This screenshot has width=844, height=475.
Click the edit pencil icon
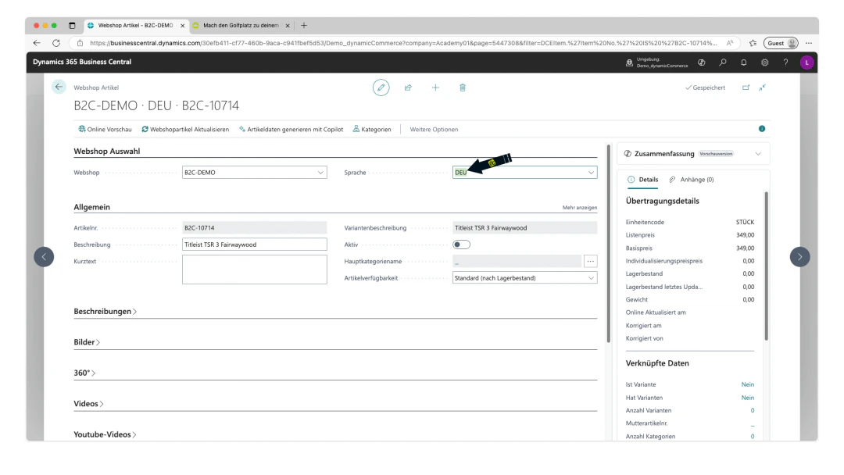(x=381, y=87)
